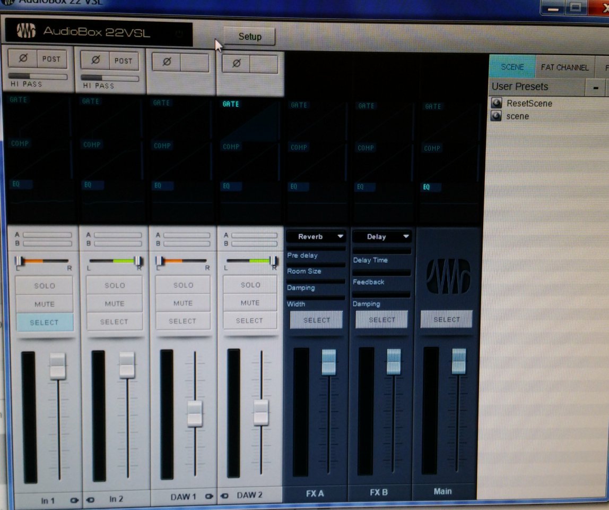Toggle COMP on the FX B channel
The width and height of the screenshot is (609, 510).
366,148
